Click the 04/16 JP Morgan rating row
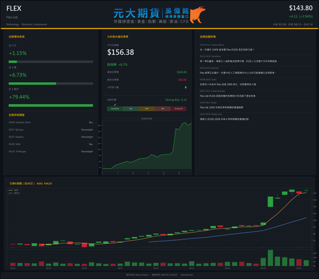This screenshot has width=319, height=279. pos(51,152)
